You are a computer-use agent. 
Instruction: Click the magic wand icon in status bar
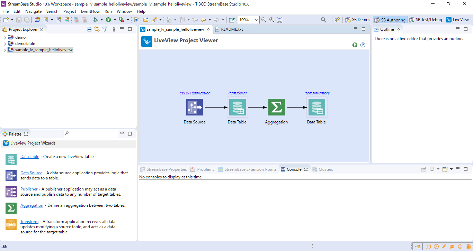click(x=444, y=247)
